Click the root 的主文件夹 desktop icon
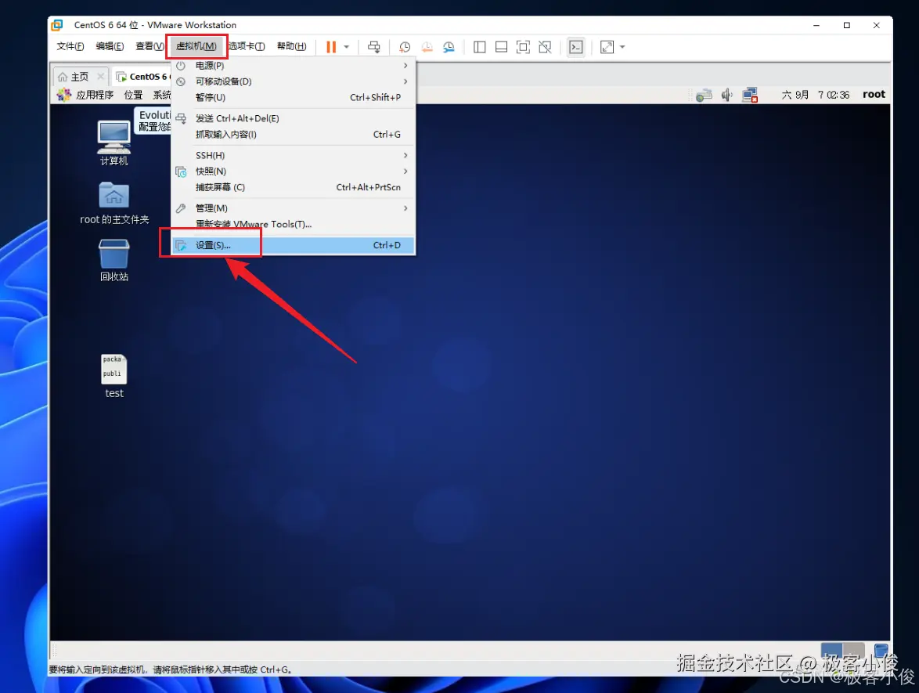 (114, 204)
